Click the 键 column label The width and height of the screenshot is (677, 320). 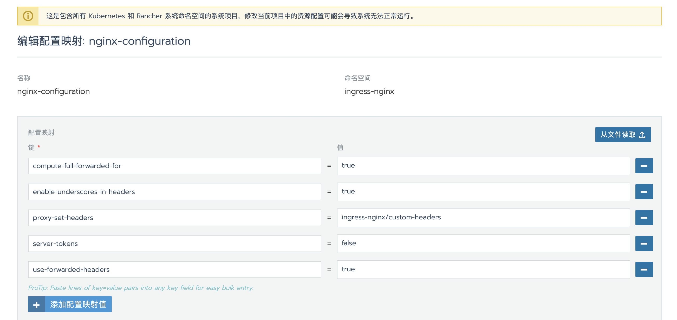(31, 147)
